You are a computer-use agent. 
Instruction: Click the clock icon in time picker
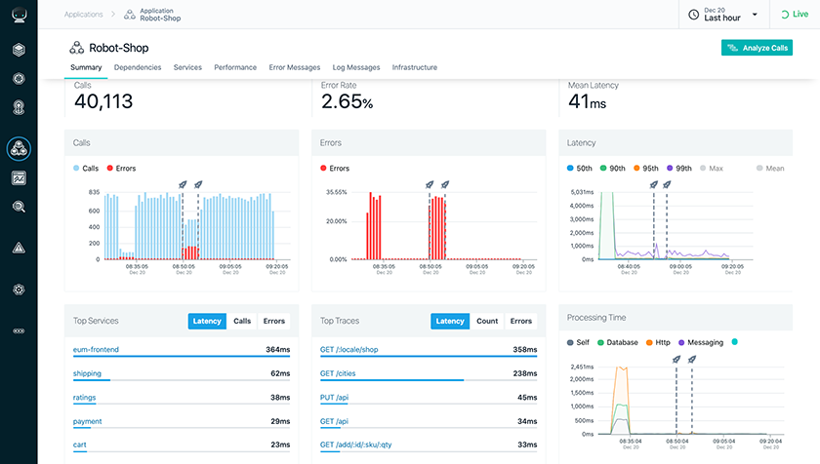coord(693,15)
